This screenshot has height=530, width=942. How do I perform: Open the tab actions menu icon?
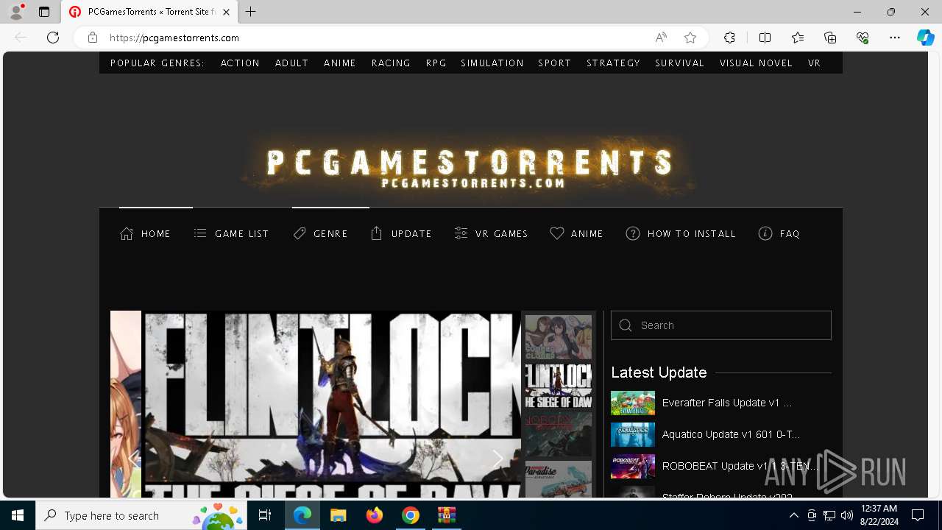coord(44,12)
